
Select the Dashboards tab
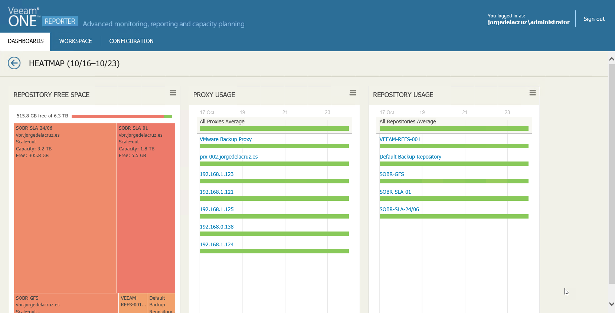(x=25, y=41)
